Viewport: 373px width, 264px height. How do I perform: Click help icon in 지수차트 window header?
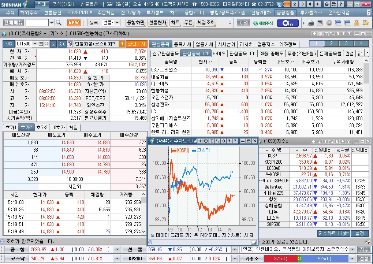(235, 141)
